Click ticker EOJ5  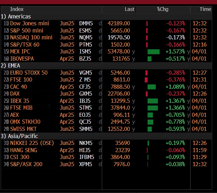click(x=85, y=115)
